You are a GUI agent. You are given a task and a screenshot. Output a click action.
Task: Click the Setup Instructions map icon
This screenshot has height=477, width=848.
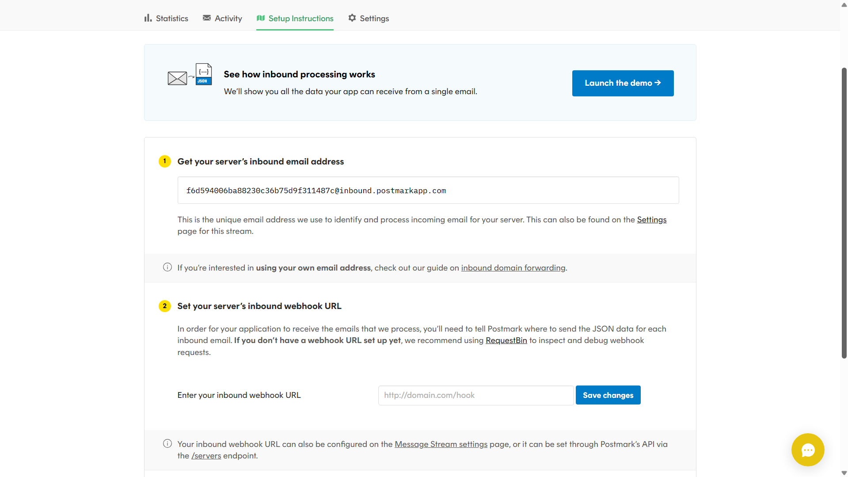[261, 18]
